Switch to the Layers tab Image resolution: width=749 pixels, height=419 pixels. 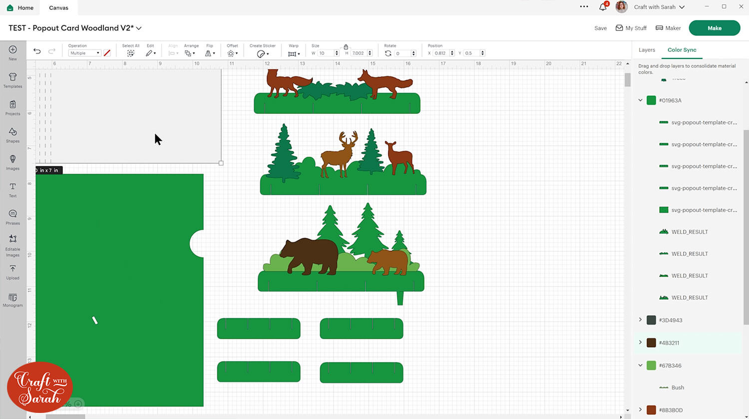point(647,50)
